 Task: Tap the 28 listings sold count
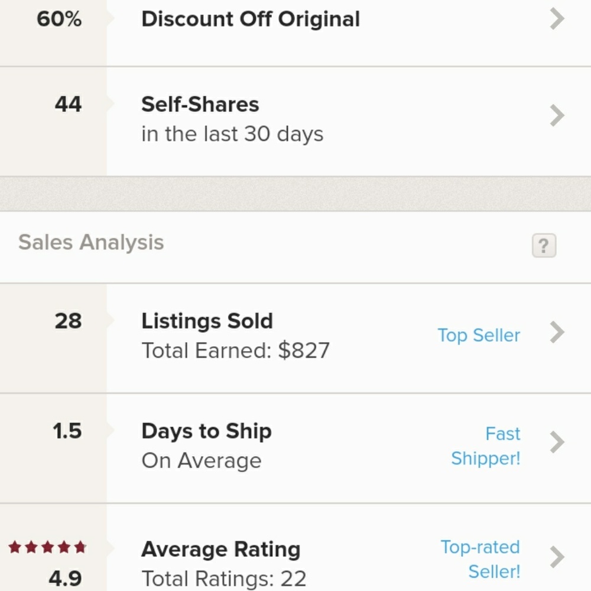[68, 321]
